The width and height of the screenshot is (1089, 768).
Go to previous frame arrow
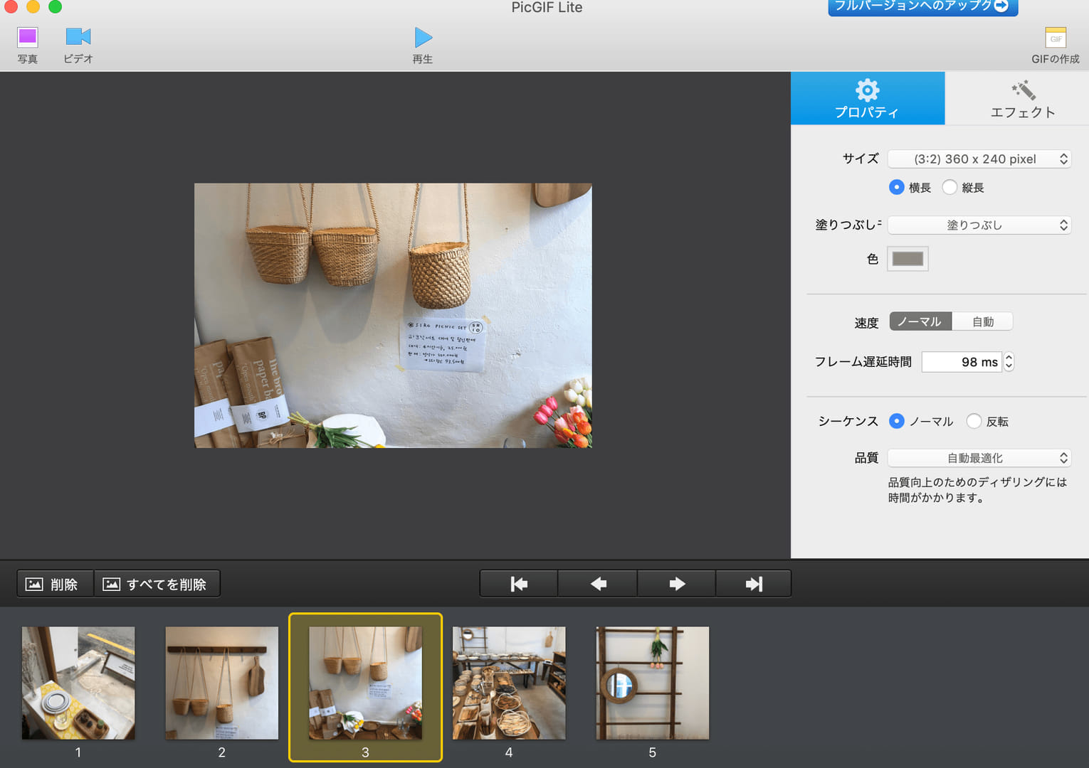click(x=598, y=584)
